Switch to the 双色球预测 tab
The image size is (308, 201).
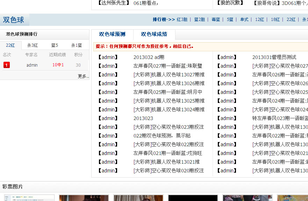click(112, 34)
